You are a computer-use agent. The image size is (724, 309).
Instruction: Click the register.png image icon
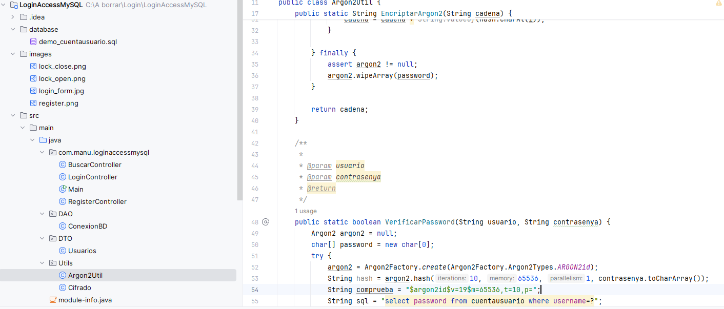33,103
